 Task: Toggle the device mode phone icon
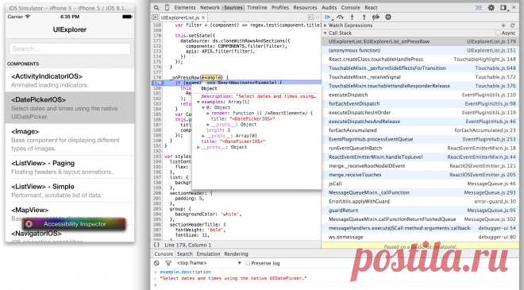click(x=167, y=7)
